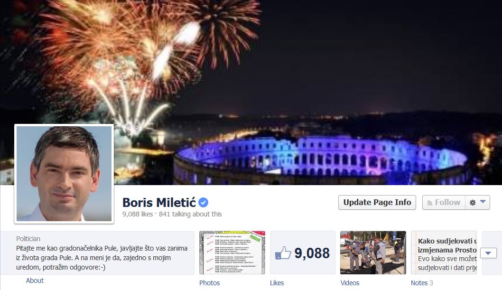The height and width of the screenshot is (290, 502).
Task: Click the blue verified badge beside Boris Miletić
Action: pyautogui.click(x=203, y=202)
